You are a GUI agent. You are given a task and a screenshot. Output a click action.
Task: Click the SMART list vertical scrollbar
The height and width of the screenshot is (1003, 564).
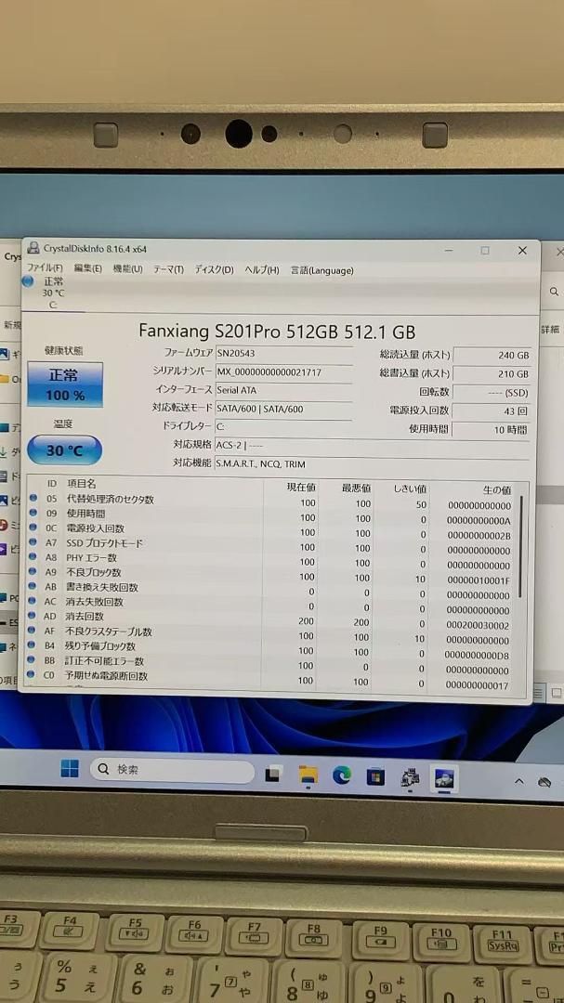(x=522, y=547)
